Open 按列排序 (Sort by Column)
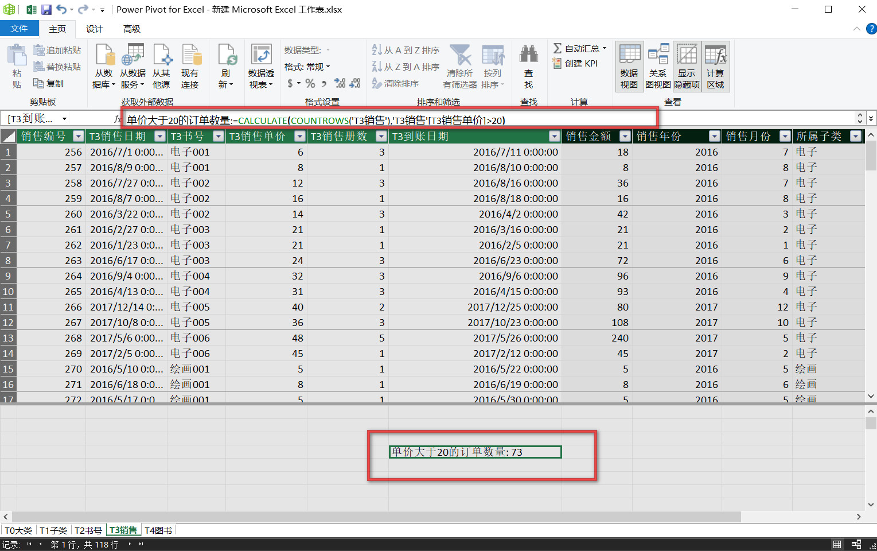 [x=493, y=66]
